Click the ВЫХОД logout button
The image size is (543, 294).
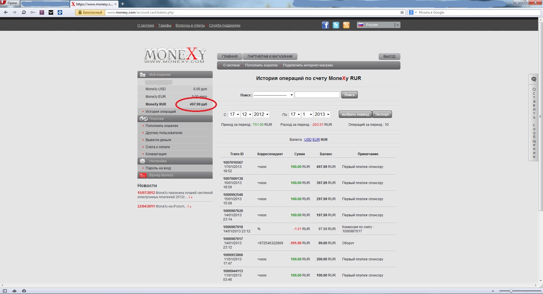(389, 57)
